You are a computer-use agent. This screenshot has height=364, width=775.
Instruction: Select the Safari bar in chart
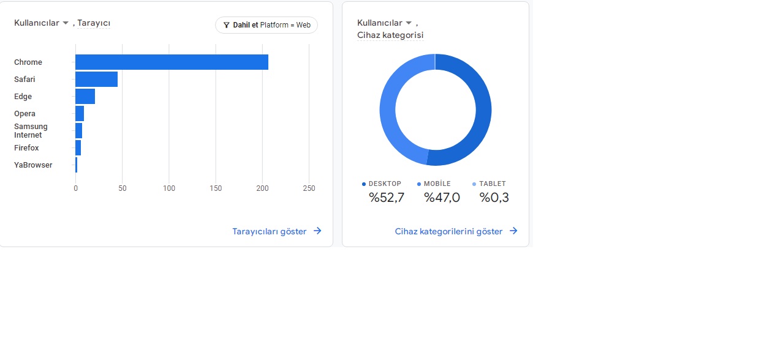(96, 79)
